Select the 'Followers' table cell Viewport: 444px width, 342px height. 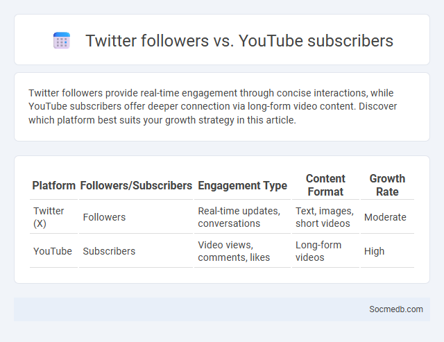coord(136,217)
